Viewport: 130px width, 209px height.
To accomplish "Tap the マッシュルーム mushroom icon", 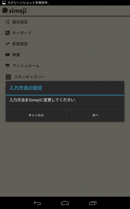I will pos(7,66).
